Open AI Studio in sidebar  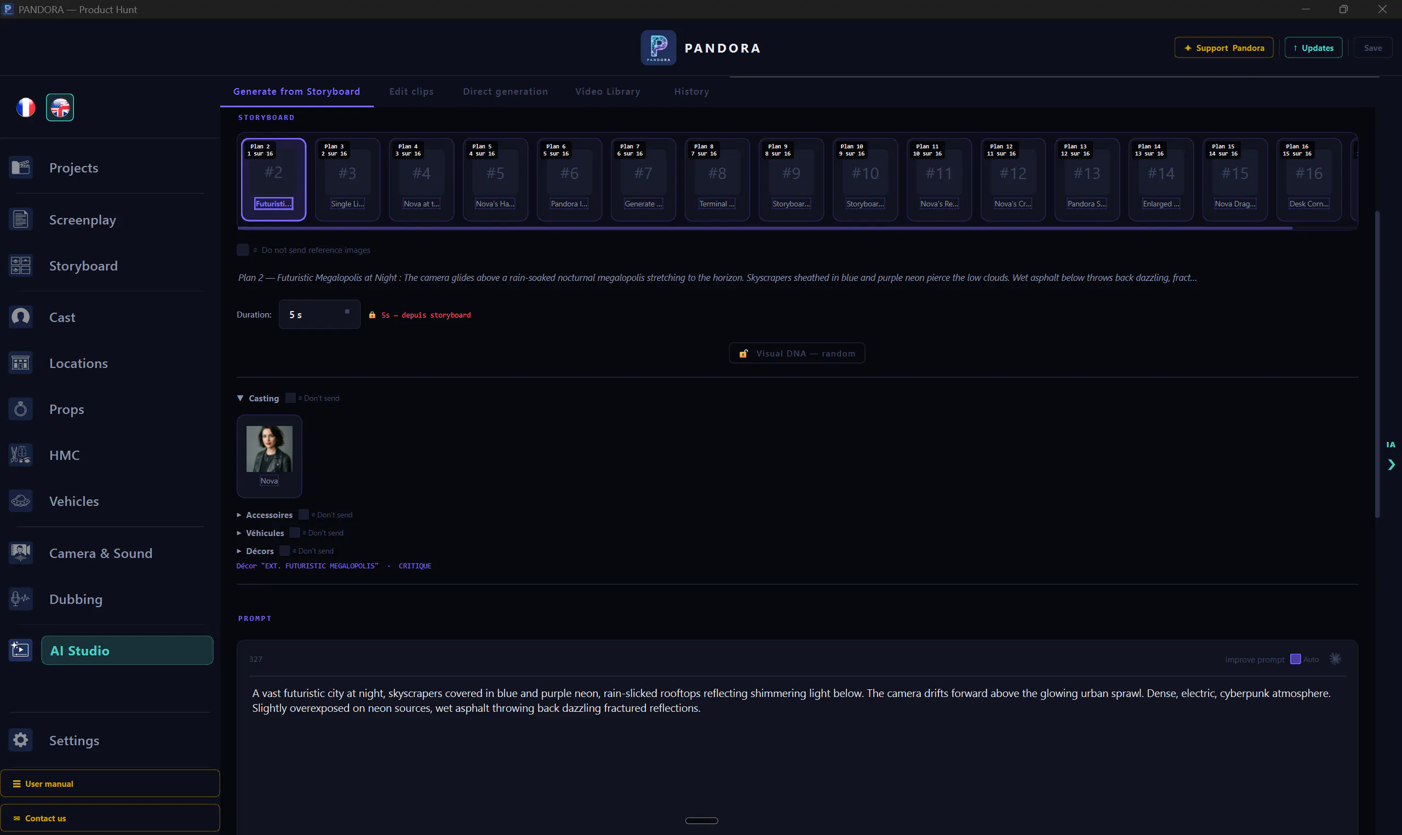[127, 650]
